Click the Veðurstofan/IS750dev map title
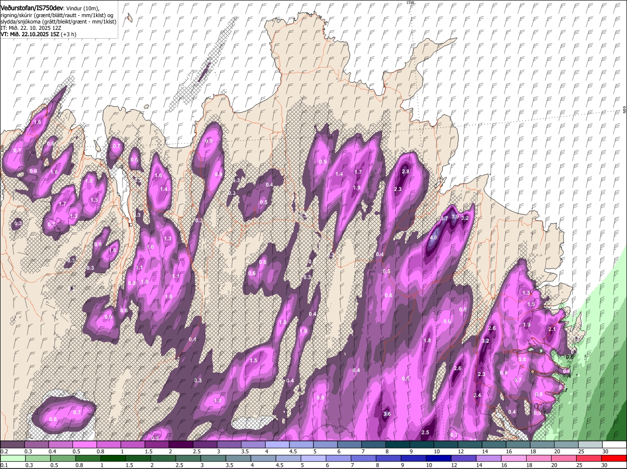Screen dimensions: 627x469 (x=32, y=7)
